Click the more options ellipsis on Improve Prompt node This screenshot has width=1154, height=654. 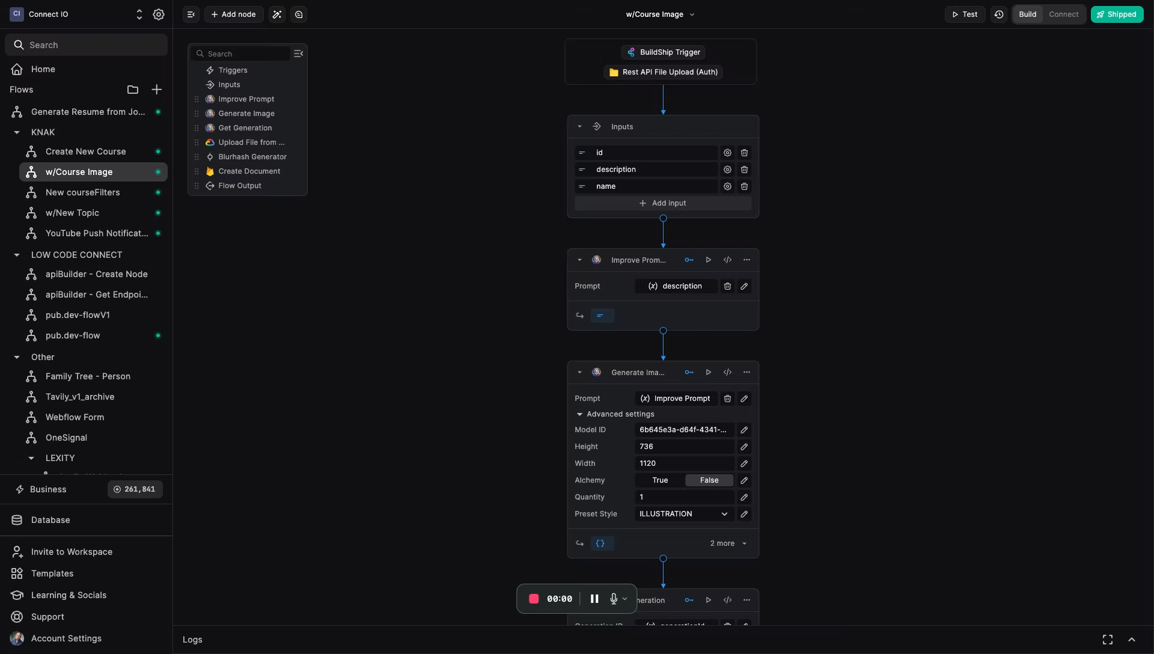coord(746,260)
